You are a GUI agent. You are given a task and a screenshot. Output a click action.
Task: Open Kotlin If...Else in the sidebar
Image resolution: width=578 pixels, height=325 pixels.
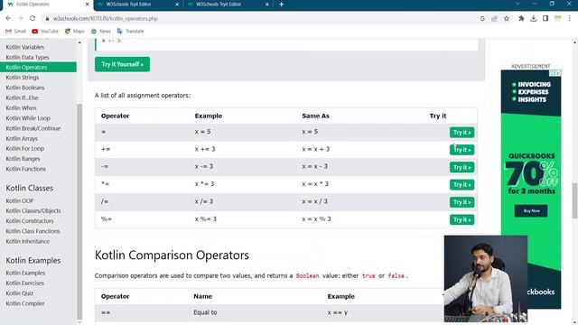(22, 97)
